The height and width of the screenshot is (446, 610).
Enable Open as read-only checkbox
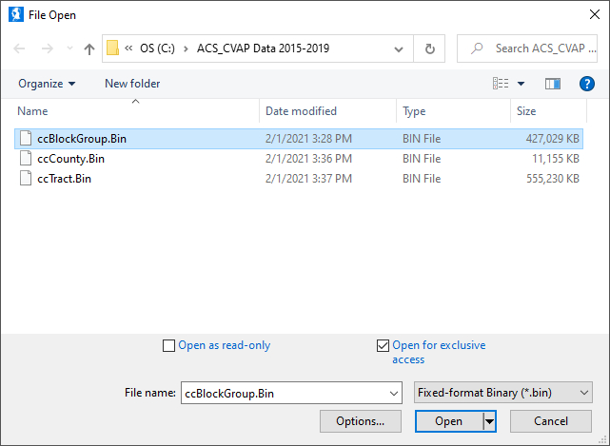169,346
